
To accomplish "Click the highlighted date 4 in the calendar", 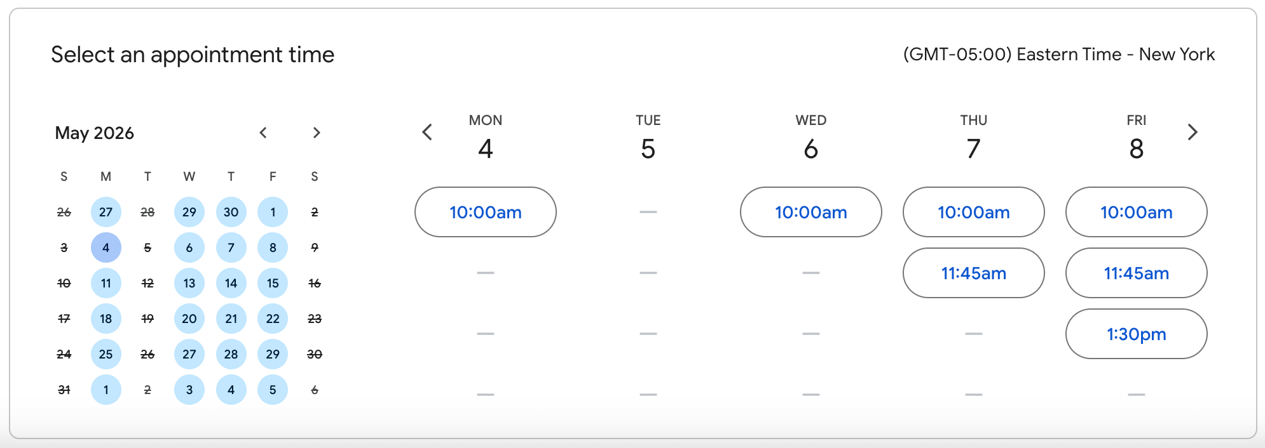I will pos(106,248).
